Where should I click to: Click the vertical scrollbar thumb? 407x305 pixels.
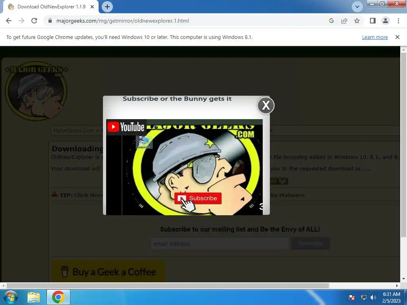[x=403, y=145]
